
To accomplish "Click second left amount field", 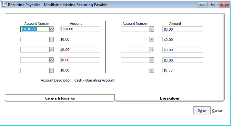I will [80, 39].
